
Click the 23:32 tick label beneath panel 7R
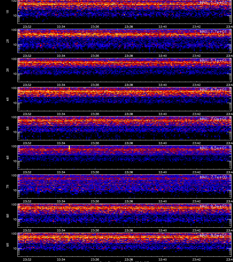pyautogui.click(x=27, y=201)
